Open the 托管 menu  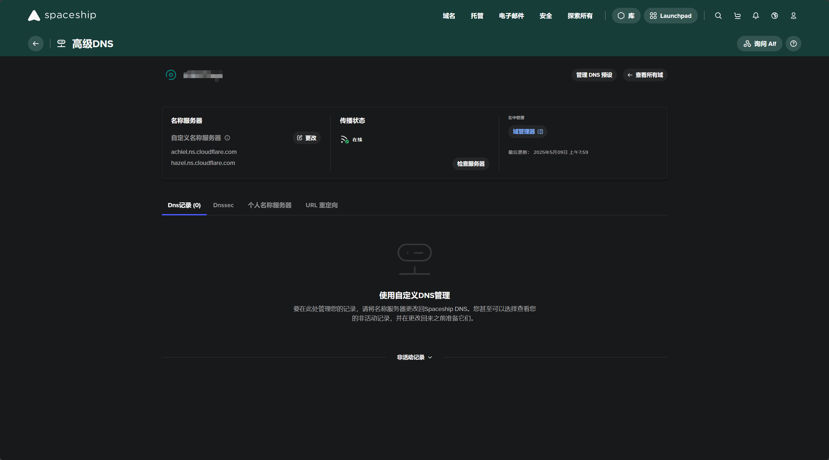[x=477, y=16]
